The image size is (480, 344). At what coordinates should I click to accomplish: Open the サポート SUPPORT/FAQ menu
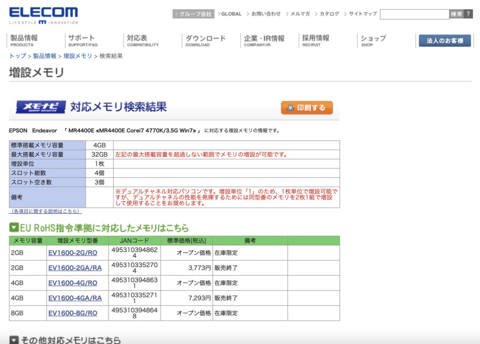click(x=82, y=40)
